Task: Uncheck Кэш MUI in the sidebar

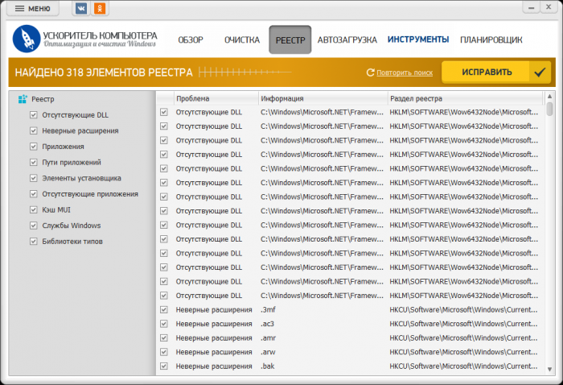Action: click(x=34, y=209)
